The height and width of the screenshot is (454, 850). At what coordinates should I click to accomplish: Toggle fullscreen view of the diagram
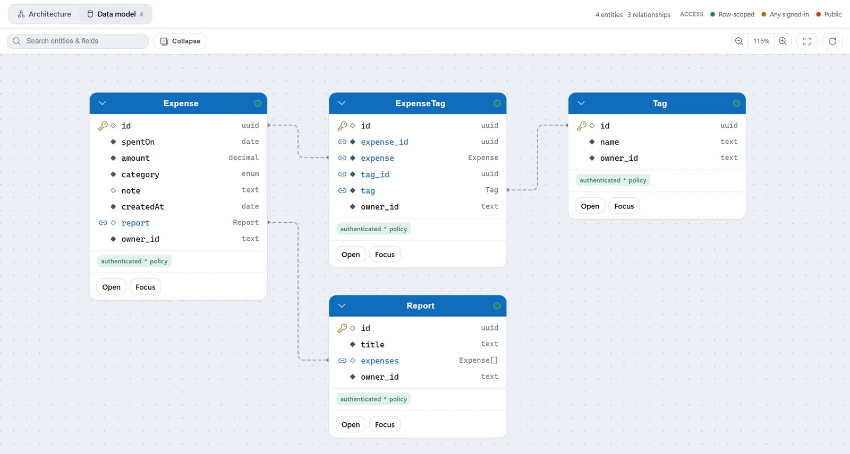(807, 41)
